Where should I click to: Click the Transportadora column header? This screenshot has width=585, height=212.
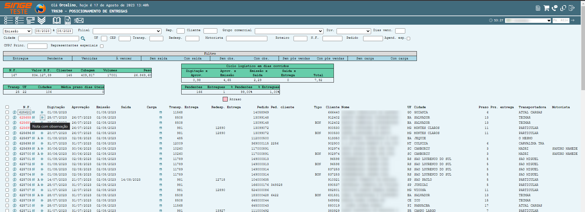(x=532, y=107)
